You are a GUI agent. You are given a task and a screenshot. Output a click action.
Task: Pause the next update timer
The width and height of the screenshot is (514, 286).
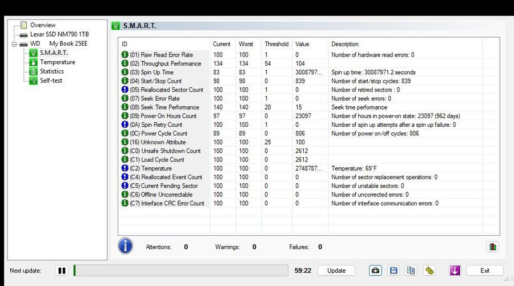[x=62, y=271]
